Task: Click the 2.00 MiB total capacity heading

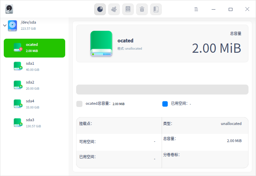Action: tap(216, 48)
